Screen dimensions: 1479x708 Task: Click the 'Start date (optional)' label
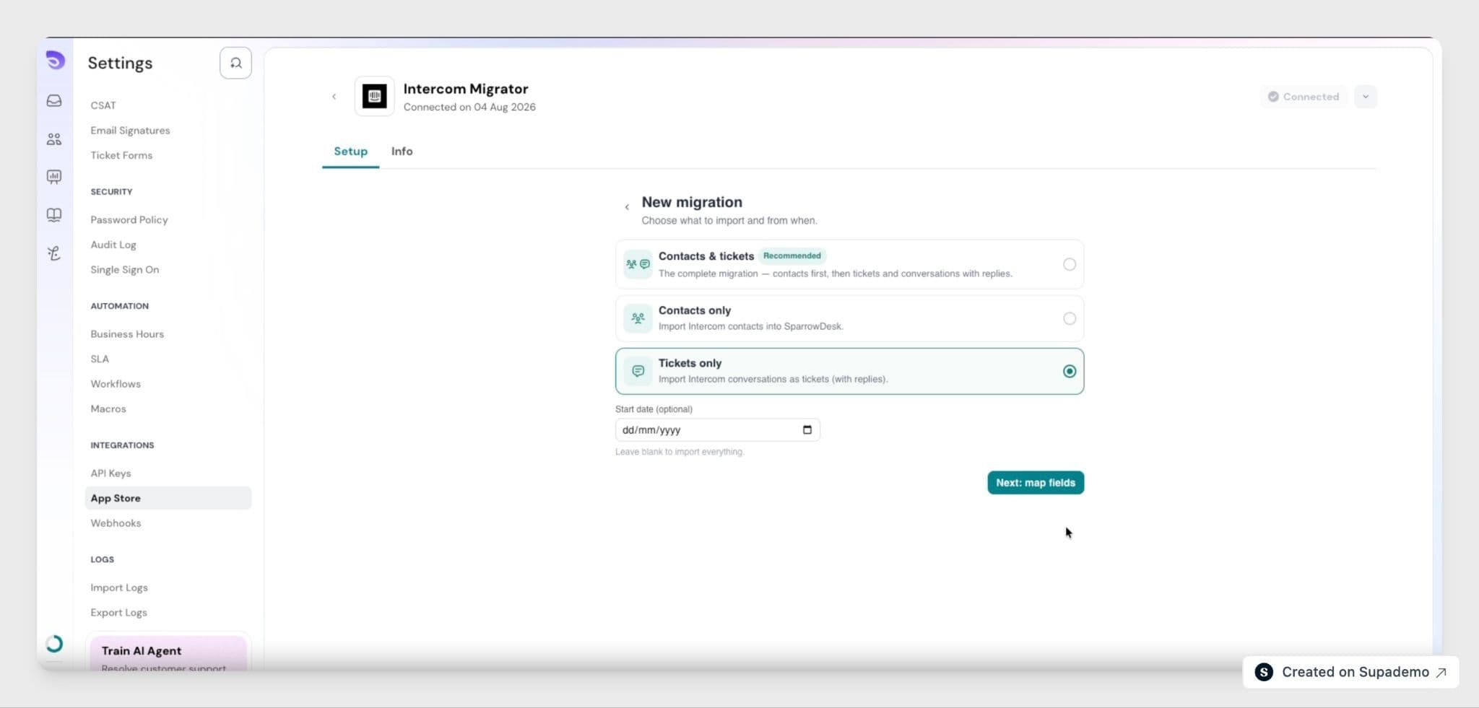(654, 409)
